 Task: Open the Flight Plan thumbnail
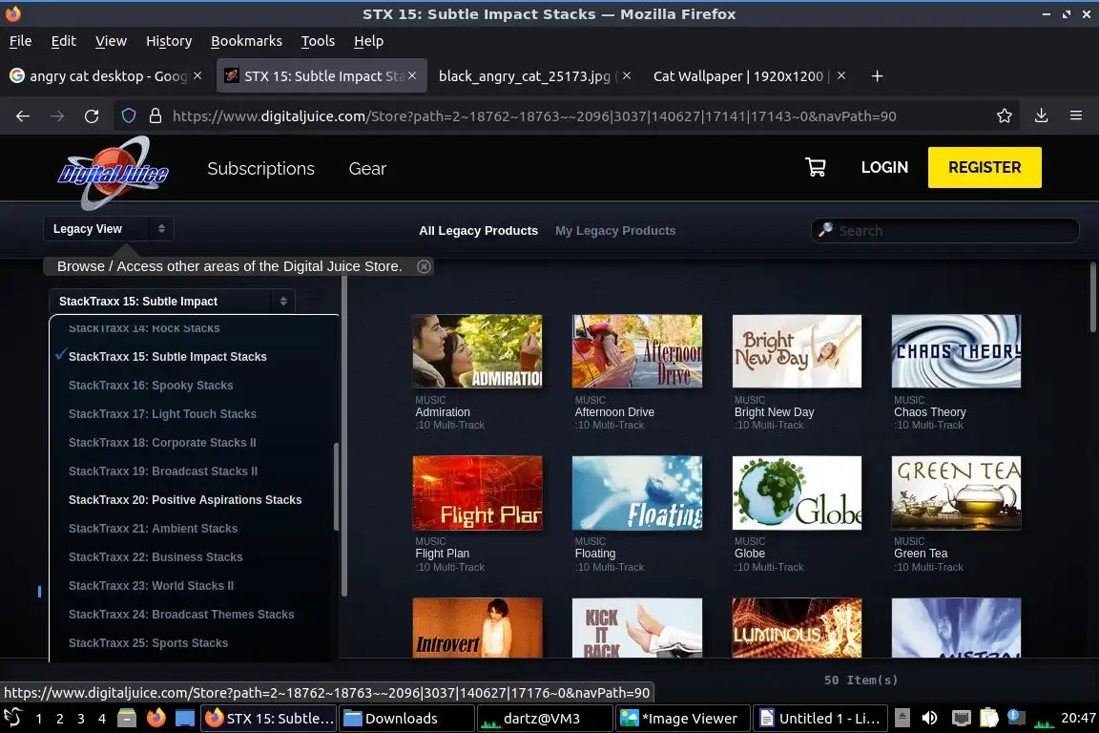pos(477,492)
